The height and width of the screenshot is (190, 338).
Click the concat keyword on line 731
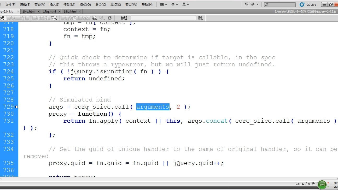(217, 121)
